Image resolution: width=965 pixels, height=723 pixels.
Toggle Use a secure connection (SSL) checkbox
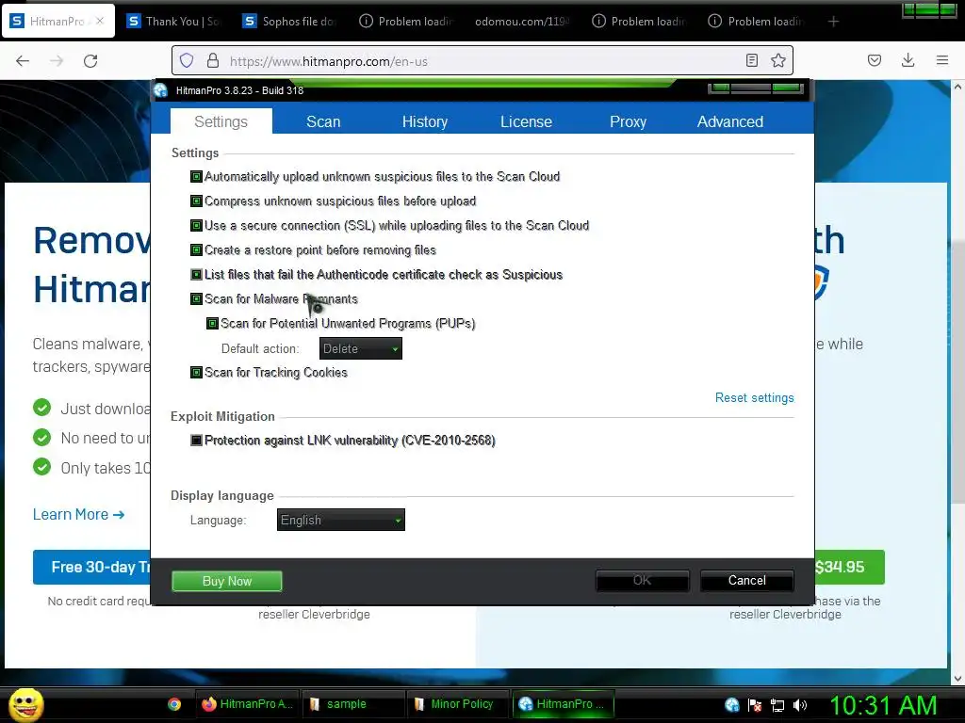click(x=196, y=226)
